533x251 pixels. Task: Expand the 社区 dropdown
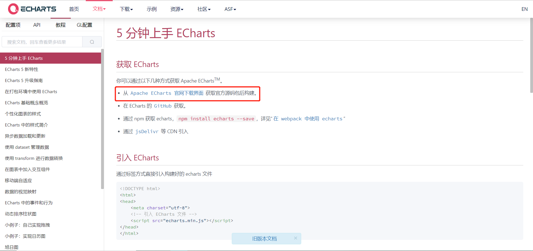(x=203, y=9)
